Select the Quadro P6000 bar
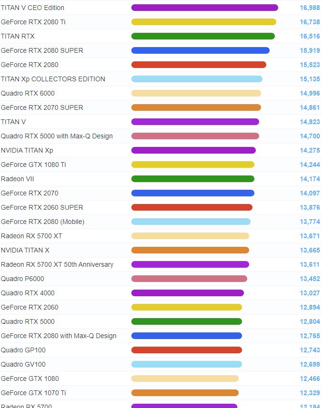The width and height of the screenshot is (322, 408). point(189,279)
